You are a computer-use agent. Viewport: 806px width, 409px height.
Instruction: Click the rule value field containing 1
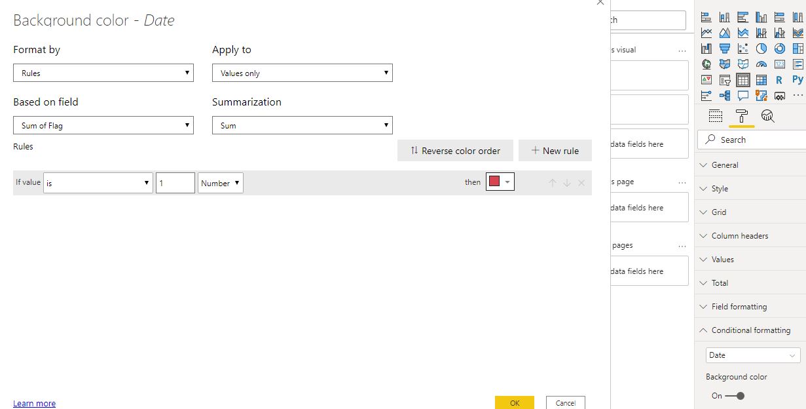click(175, 183)
